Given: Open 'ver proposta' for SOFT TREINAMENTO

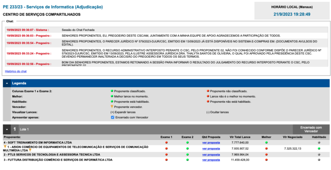Looking at the screenshot, I should tap(211, 142).
